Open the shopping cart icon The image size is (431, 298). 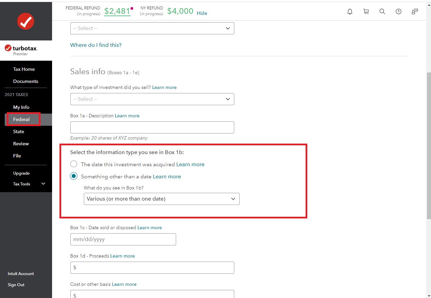(366, 11)
